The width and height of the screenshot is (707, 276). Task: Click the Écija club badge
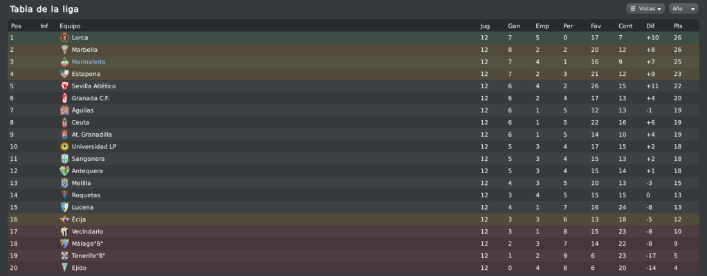tap(65, 219)
